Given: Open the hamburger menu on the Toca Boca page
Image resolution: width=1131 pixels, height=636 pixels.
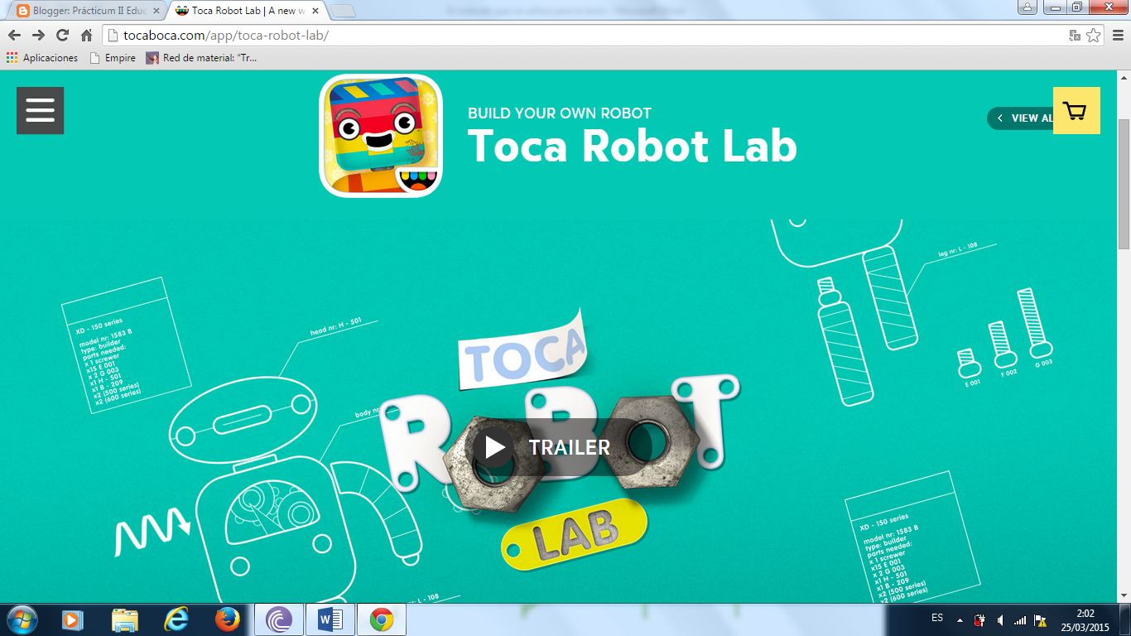Looking at the screenshot, I should pos(40,110).
